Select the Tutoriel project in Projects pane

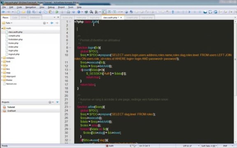point(11,107)
